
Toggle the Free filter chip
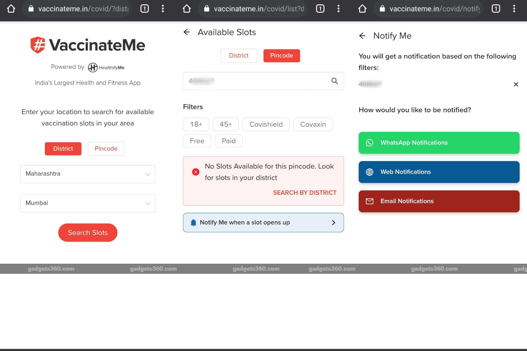click(197, 141)
